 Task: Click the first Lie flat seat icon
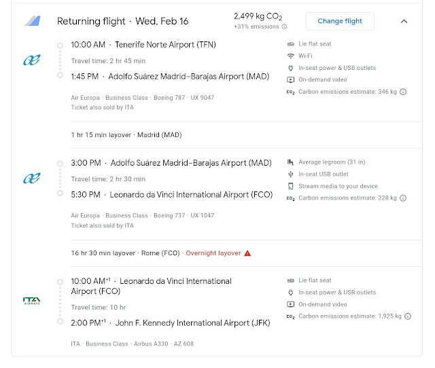[291, 43]
